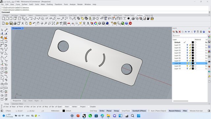
Task: Move layer up with the triangle icon
Action: coord(186,32)
